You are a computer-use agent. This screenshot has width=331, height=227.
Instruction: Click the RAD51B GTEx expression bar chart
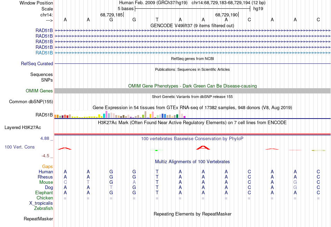pyautogui.click(x=120, y=114)
